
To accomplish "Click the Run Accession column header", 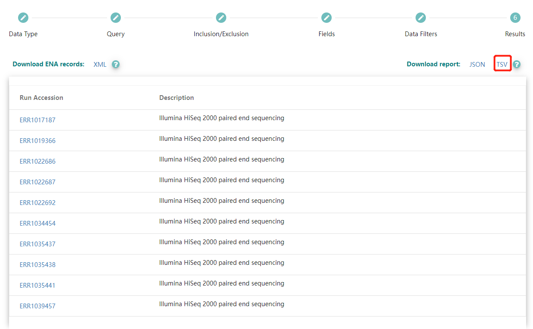I will pos(41,98).
